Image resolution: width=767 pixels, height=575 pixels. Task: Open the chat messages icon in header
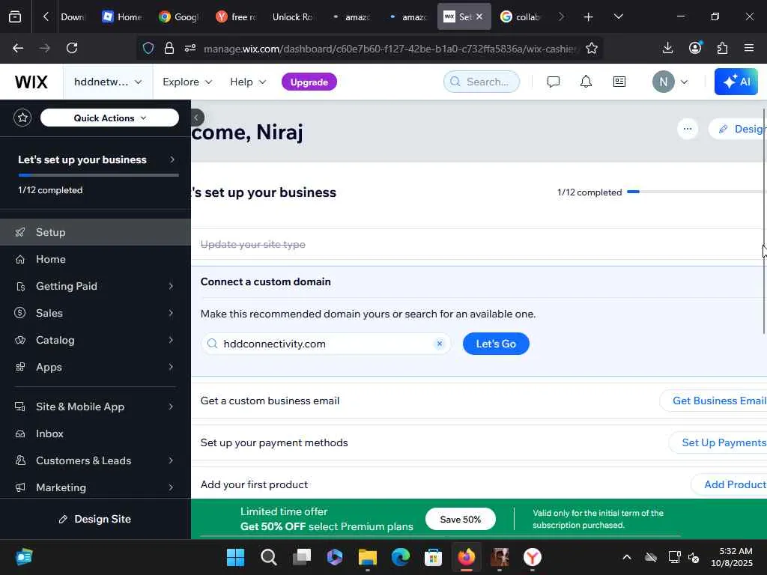pos(554,82)
